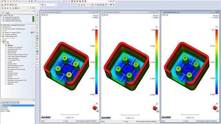Toggle the Cavity #1 layer checkbox
This screenshot has height=124, width=221.
(x=1, y=107)
